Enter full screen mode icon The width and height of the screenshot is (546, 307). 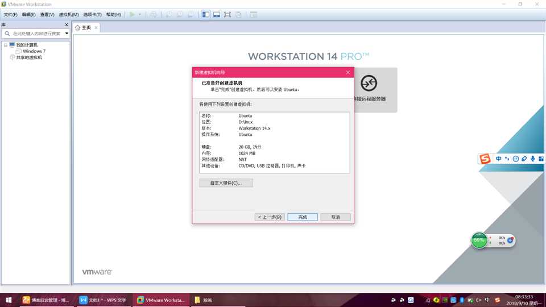pyautogui.click(x=227, y=14)
